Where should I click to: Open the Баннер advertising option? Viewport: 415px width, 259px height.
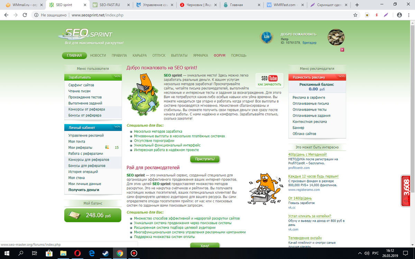[x=298, y=128]
